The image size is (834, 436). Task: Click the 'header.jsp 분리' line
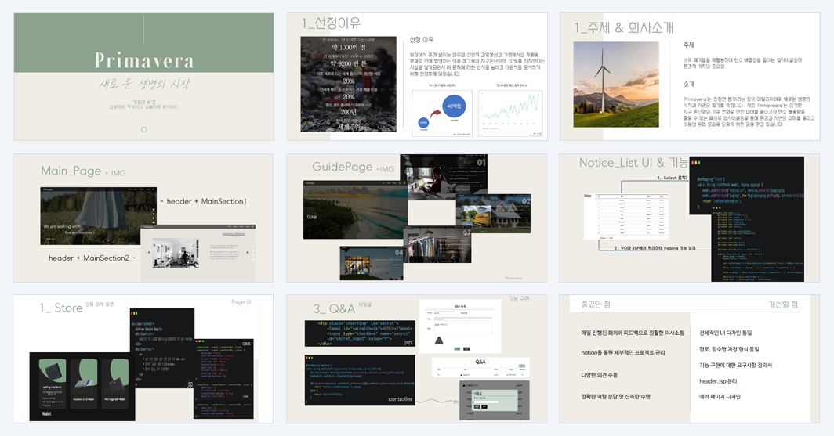[718, 381]
